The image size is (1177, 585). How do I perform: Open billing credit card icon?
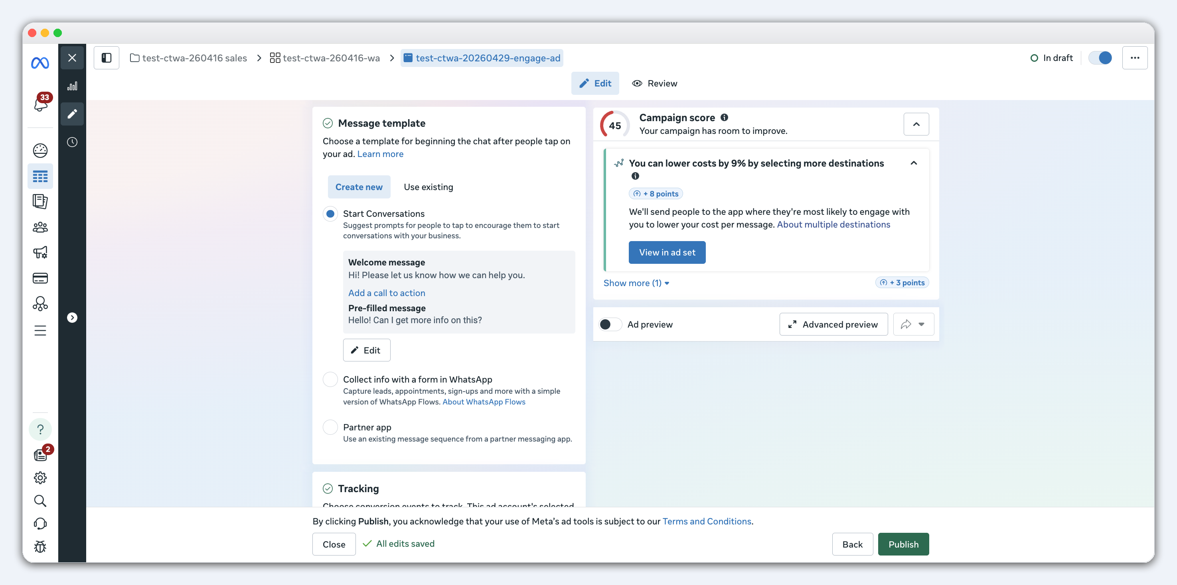click(40, 278)
